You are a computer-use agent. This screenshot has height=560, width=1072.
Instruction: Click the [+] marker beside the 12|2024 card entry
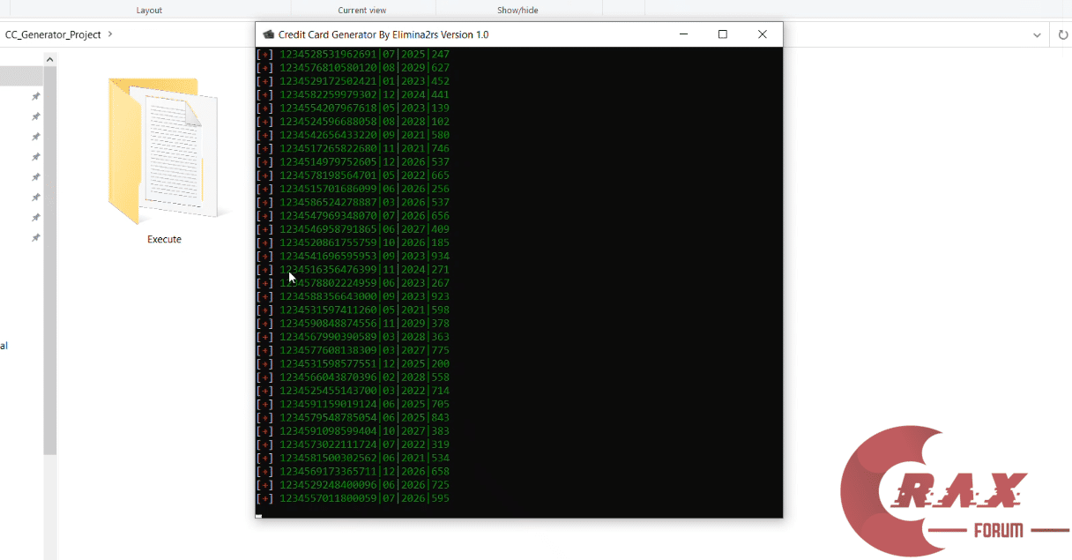point(264,94)
